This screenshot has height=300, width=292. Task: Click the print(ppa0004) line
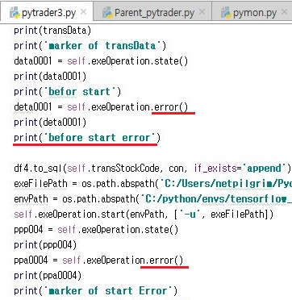48,276
